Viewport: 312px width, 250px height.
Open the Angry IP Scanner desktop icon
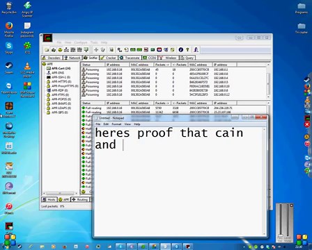pos(27,9)
